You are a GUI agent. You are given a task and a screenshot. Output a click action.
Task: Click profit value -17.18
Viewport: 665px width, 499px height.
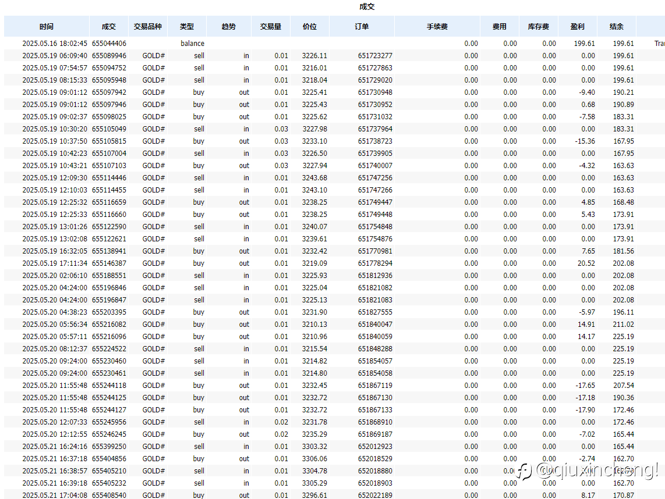click(585, 398)
